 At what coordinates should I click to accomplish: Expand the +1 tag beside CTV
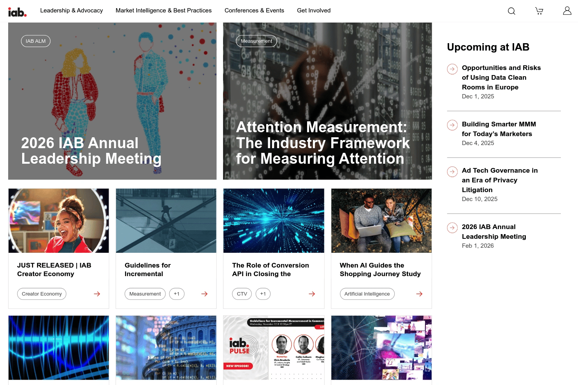pyautogui.click(x=263, y=294)
